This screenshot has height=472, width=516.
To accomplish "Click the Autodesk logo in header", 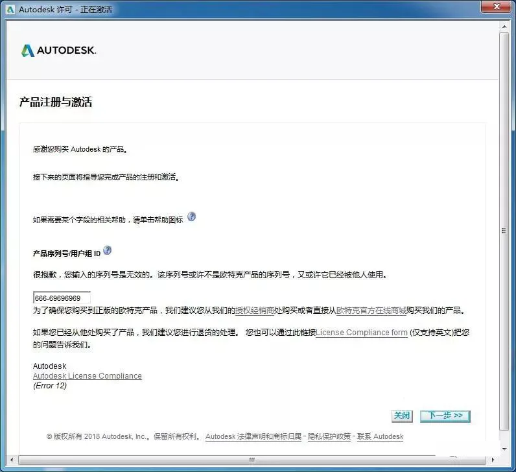I will 58,51.
